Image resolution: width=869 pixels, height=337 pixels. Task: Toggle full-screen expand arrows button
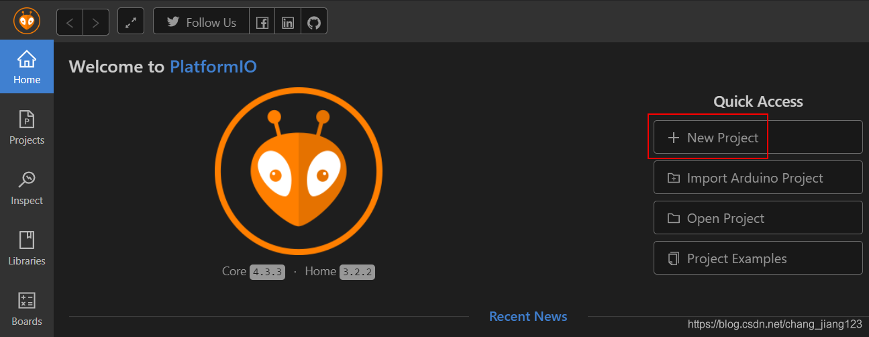click(x=131, y=22)
